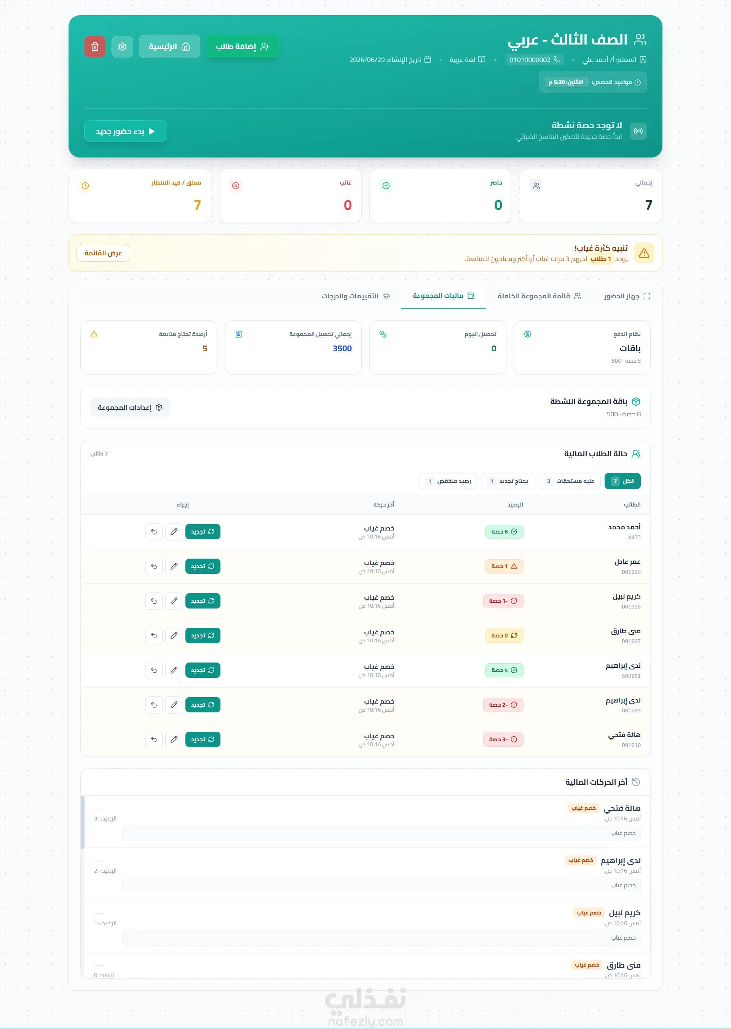
Task: Start new attendance with بدء حضور جديد
Action: pos(126,131)
